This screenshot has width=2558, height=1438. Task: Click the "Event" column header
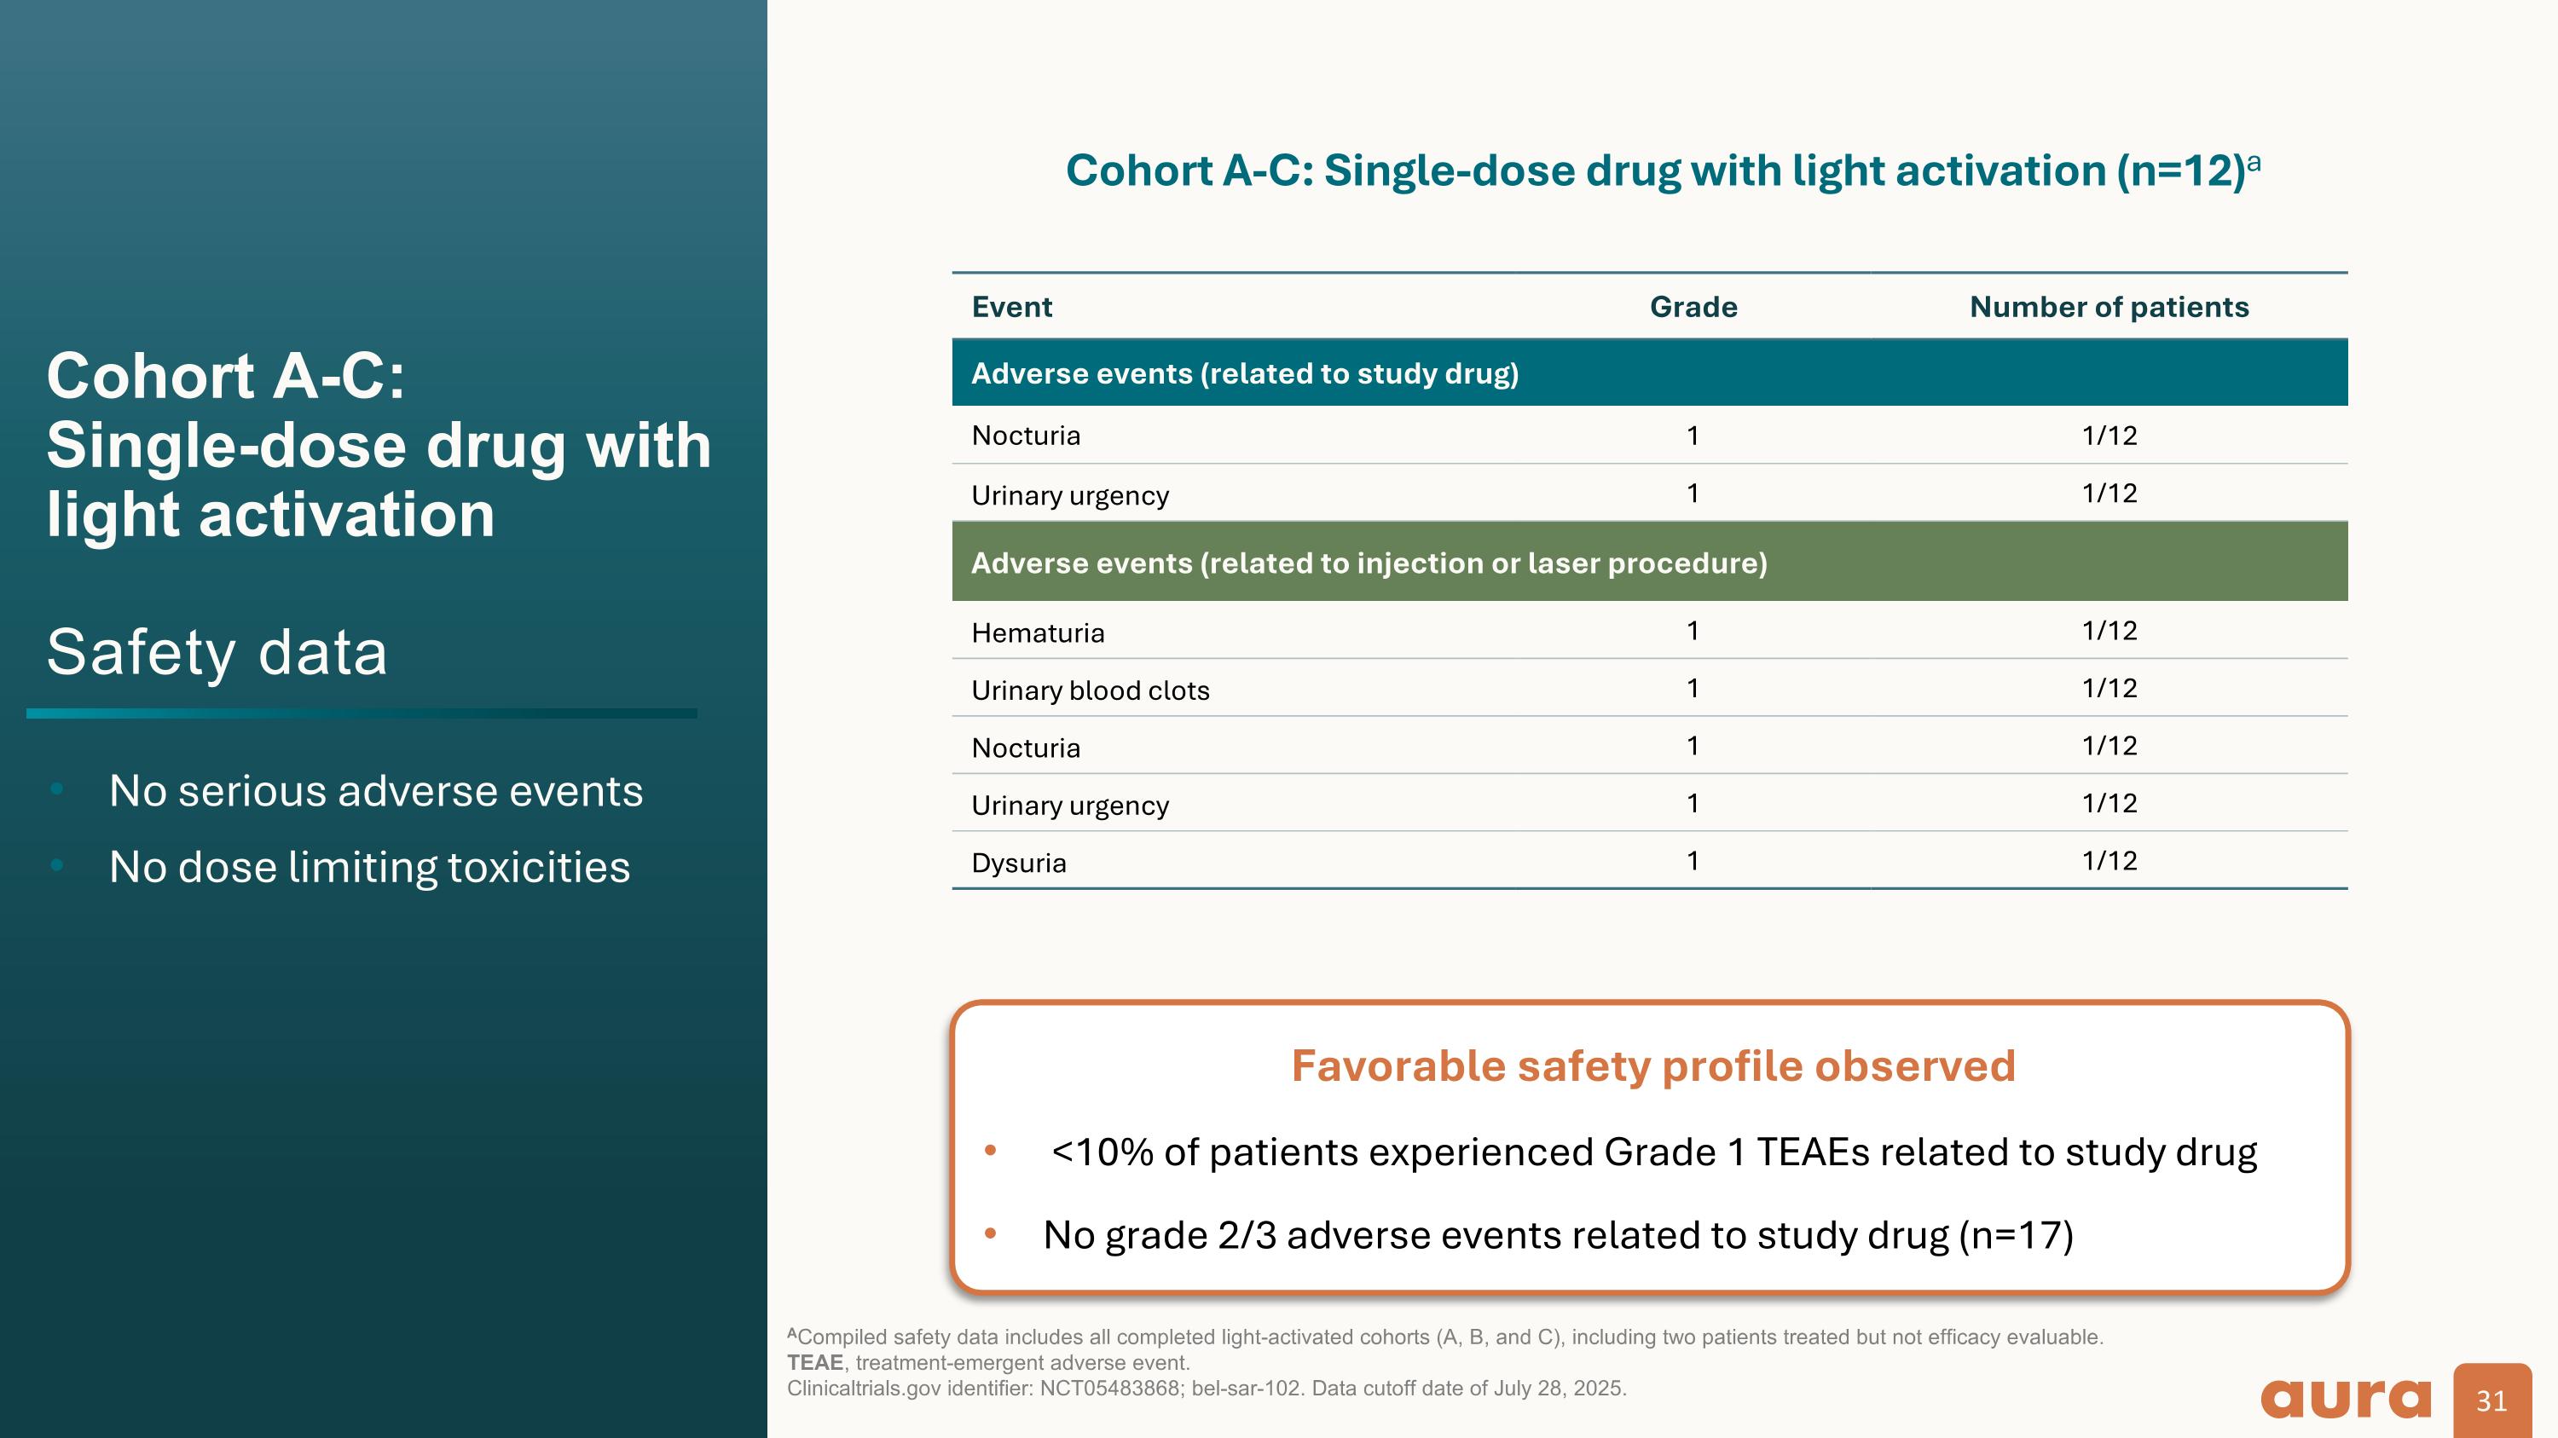(x=1012, y=307)
